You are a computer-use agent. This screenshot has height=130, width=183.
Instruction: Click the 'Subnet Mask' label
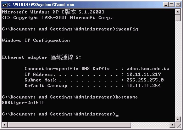tap(40, 80)
